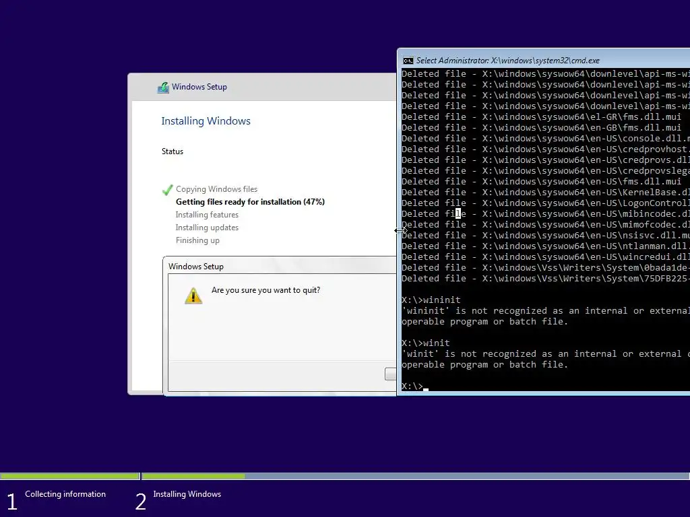
Task: Click the deleted en-US\nsisvc.dll line
Action: point(545,235)
